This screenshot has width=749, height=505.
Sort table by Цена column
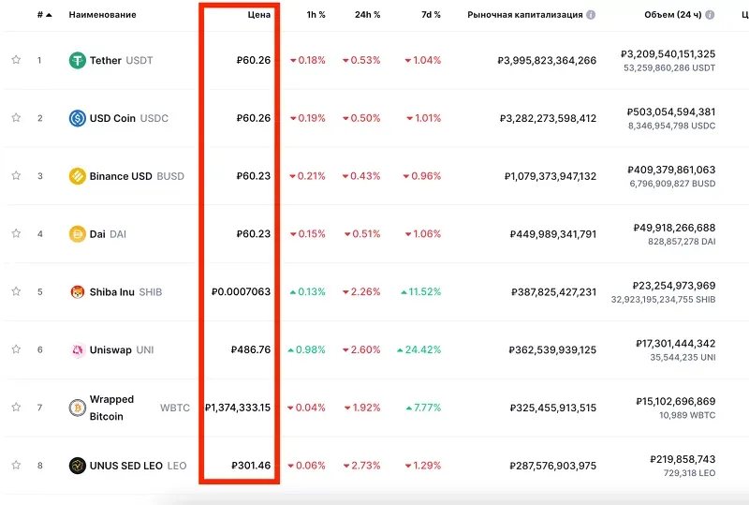[259, 15]
